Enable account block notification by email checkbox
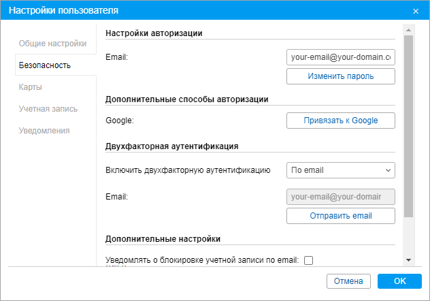The width and height of the screenshot is (430, 301). pos(308,259)
